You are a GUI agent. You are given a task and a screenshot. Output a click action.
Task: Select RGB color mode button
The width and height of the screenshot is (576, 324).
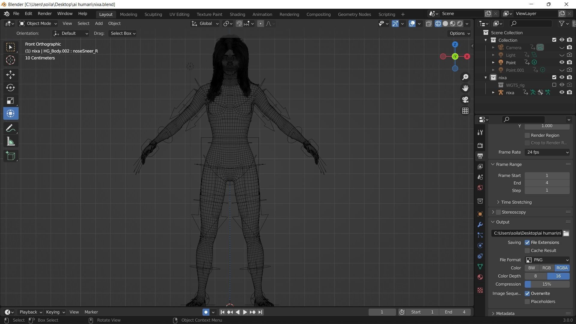[546, 268]
